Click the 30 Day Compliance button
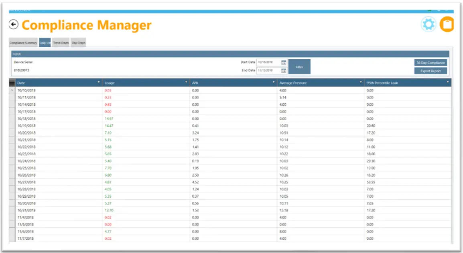Viewport: 463px width, 253px height. pyautogui.click(x=431, y=63)
